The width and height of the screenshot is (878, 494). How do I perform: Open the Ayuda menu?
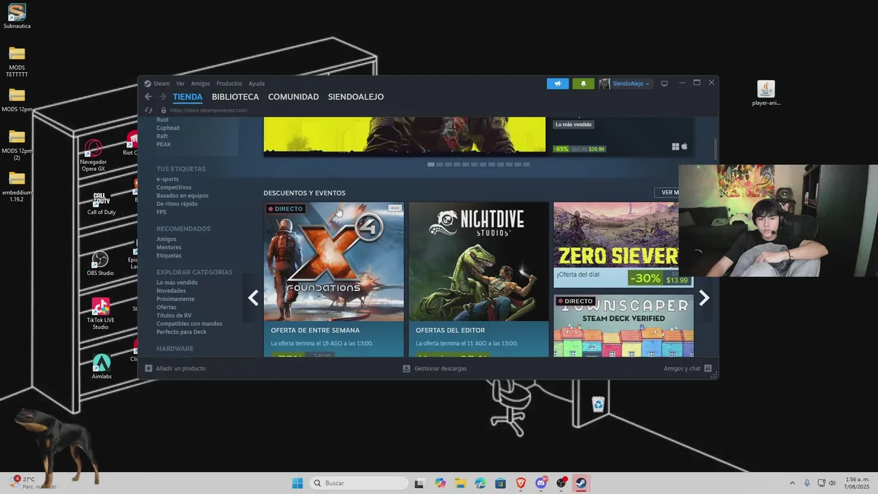pos(257,84)
